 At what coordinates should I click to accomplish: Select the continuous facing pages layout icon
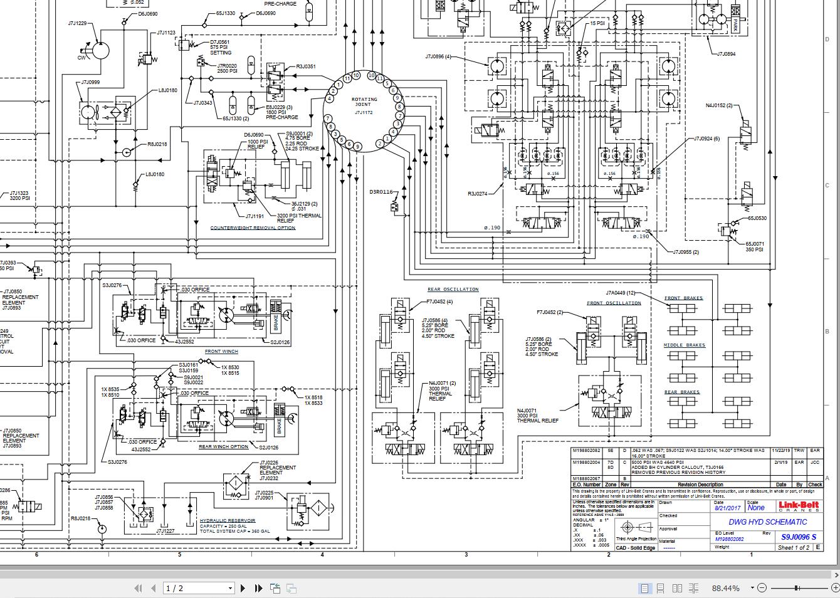click(694, 588)
